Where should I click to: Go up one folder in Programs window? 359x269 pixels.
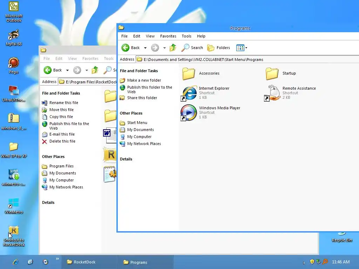coord(173,48)
